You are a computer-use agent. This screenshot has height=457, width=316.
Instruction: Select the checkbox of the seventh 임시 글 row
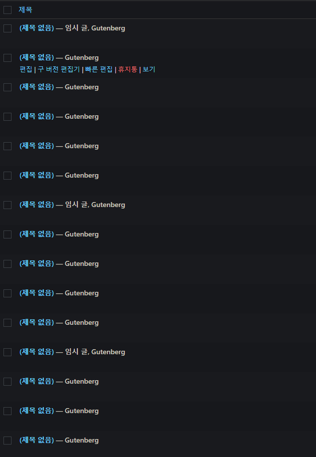[7, 205]
